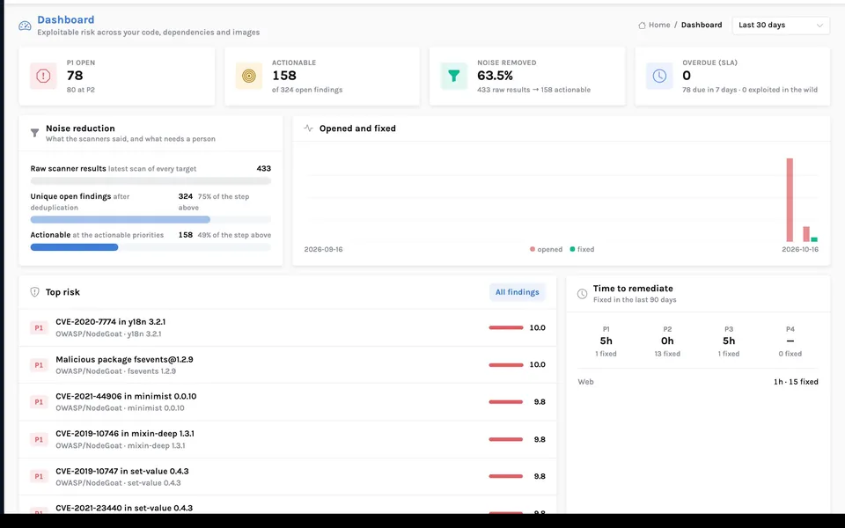The height and width of the screenshot is (528, 845).
Task: Click the P1 badge of Malicious package fsevents row
Action: click(39, 364)
